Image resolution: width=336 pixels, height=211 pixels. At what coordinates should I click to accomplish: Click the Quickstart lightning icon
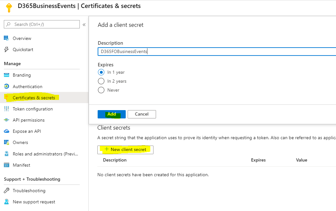tap(6, 49)
